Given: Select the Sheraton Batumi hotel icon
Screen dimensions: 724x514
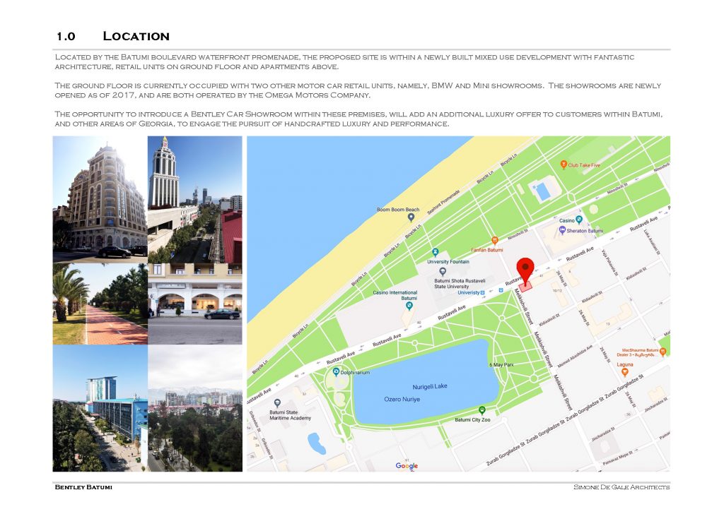Looking at the screenshot, I should coord(562,230).
